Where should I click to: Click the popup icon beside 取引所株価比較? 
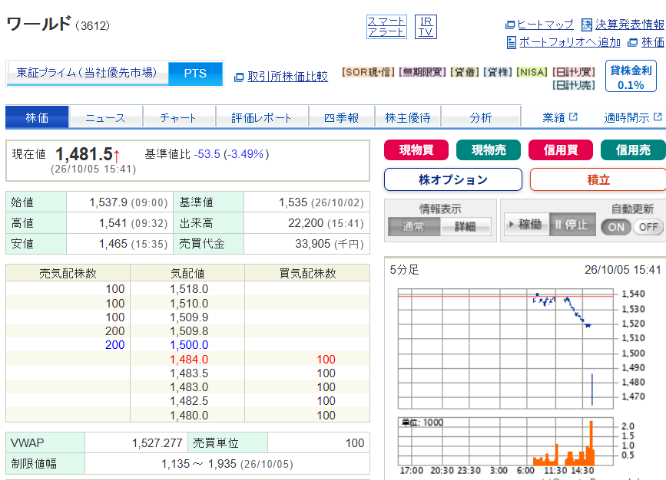tap(239, 77)
